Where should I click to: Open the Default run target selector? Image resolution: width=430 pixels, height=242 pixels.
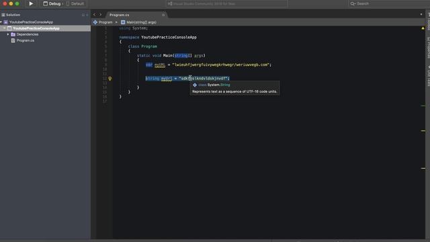75,3
